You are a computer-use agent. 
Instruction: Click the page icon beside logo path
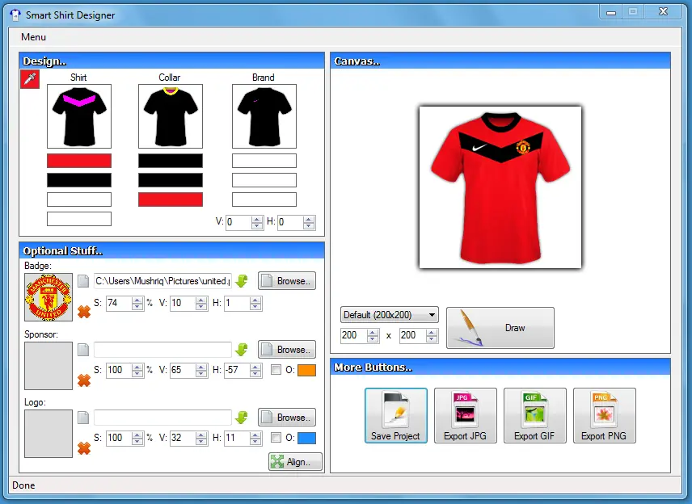[x=83, y=418]
